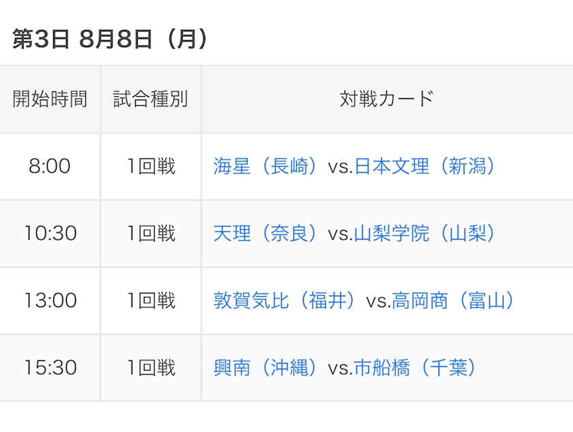This screenshot has height=432, width=573.
Task: Click the 第3日 8月8日（月） heading
Action: [111, 39]
